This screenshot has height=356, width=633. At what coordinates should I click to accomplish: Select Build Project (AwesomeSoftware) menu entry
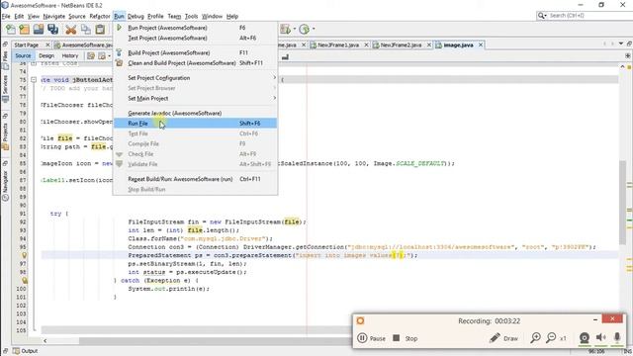click(196, 52)
